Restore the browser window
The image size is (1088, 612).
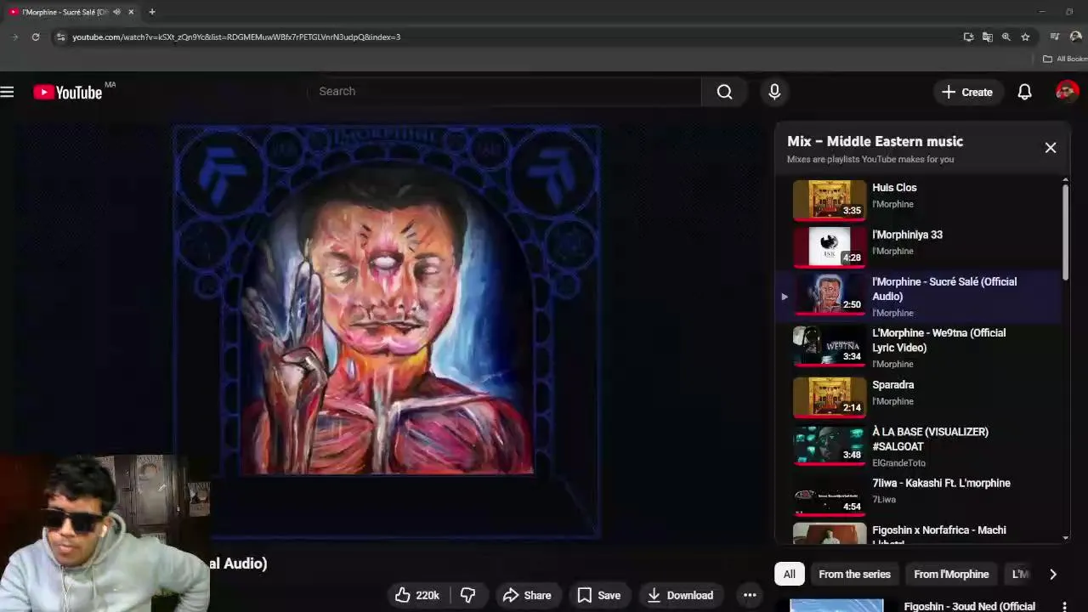(x=1069, y=12)
